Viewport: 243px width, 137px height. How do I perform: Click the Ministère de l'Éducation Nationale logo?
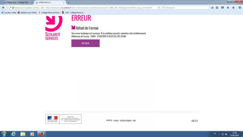pos(64,119)
